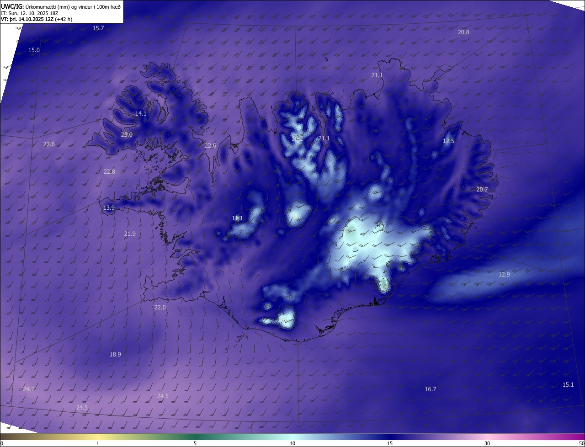Click the 12.9 value southeast offshore
Image resolution: width=585 pixels, height=447 pixels.
[504, 275]
